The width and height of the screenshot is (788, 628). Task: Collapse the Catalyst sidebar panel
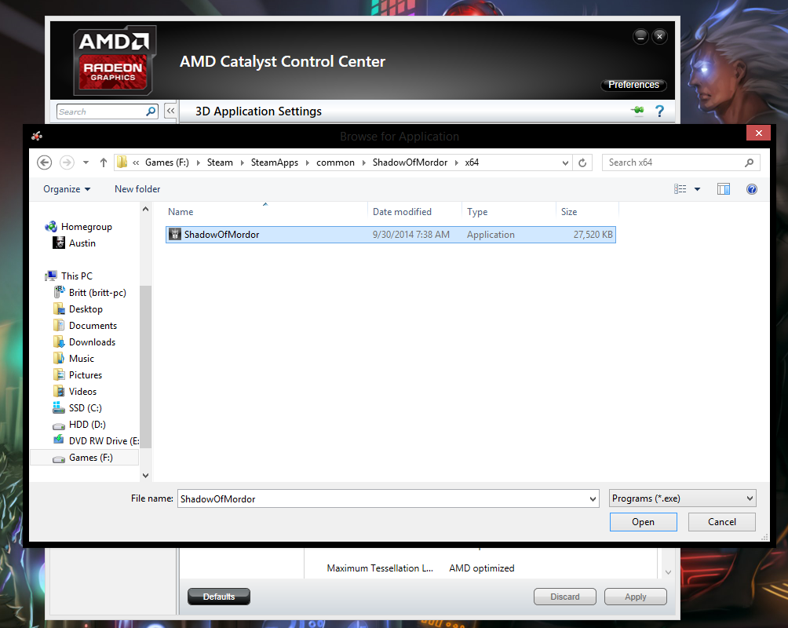click(170, 111)
